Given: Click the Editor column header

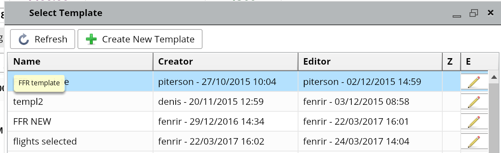Looking at the screenshot, I should [370, 62].
